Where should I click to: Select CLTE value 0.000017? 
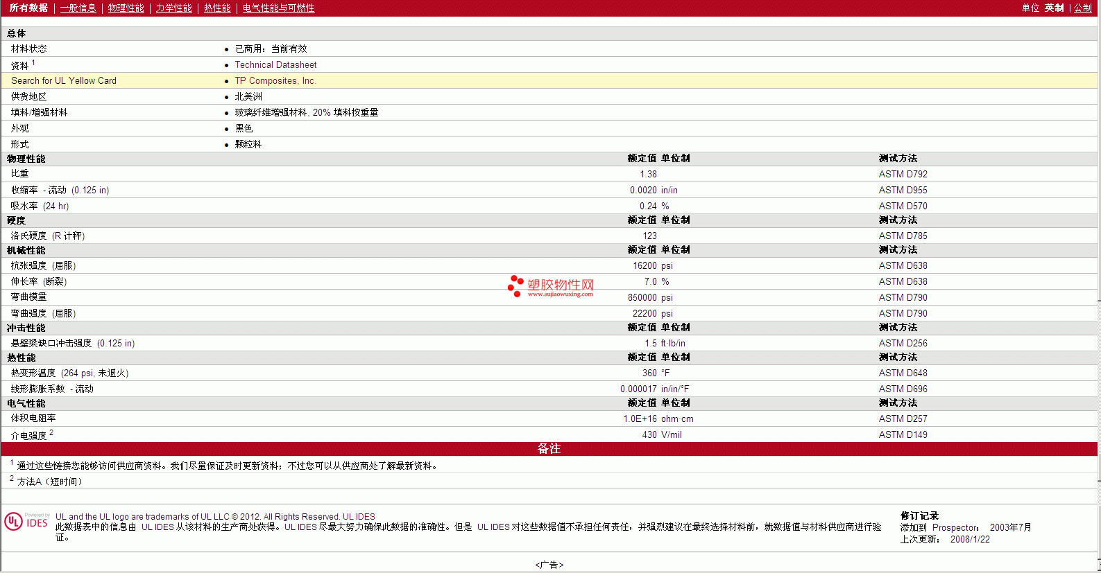[638, 389]
